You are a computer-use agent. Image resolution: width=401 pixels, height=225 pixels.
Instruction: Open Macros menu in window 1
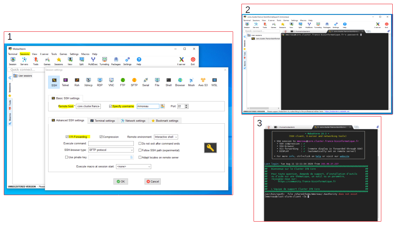(x=85, y=54)
